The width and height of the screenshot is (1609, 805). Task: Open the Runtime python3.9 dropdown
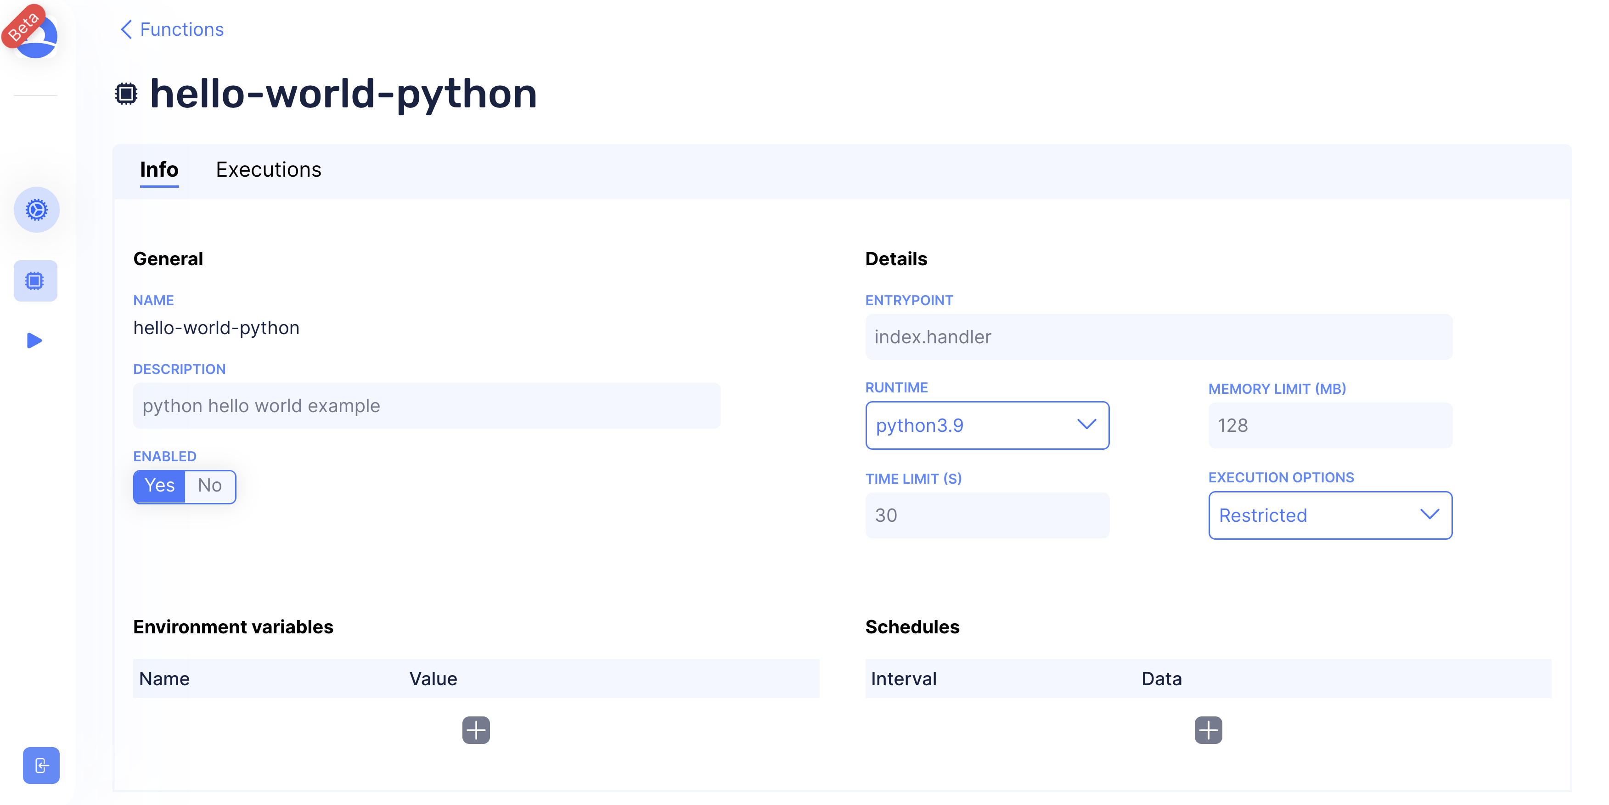[987, 425]
